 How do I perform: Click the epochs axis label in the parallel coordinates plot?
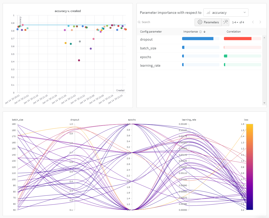(132, 120)
